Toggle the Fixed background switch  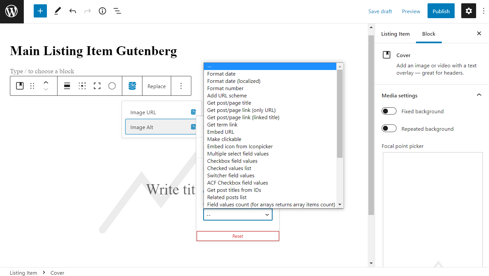tap(389, 111)
